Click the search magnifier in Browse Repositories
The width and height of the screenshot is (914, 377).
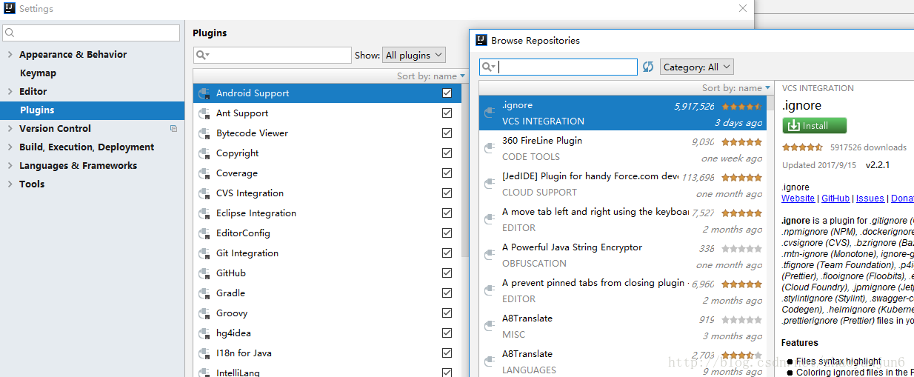pyautogui.click(x=488, y=67)
